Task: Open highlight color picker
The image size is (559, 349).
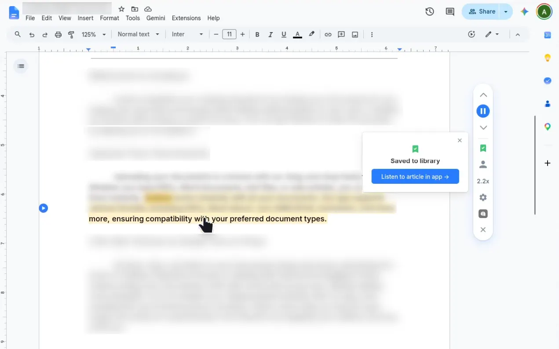Action: click(x=311, y=34)
